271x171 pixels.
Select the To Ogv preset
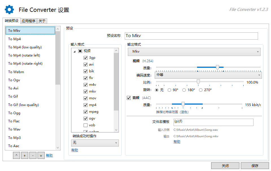pos(30,80)
